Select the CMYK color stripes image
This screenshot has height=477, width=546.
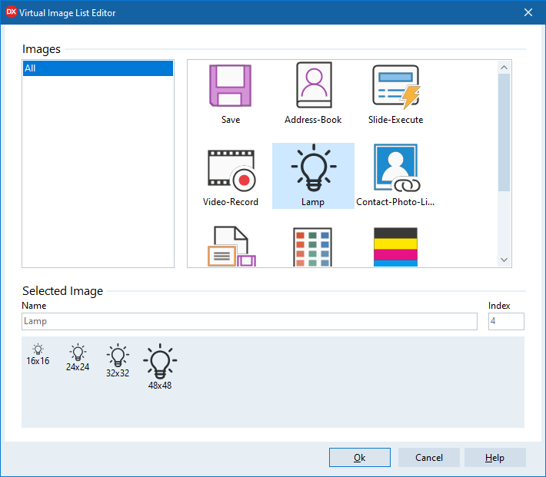(x=395, y=247)
